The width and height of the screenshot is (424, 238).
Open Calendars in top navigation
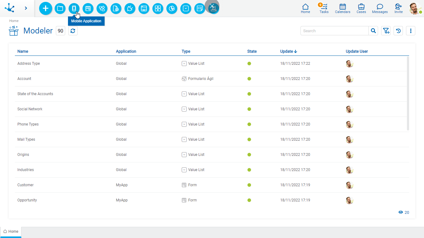tap(343, 8)
